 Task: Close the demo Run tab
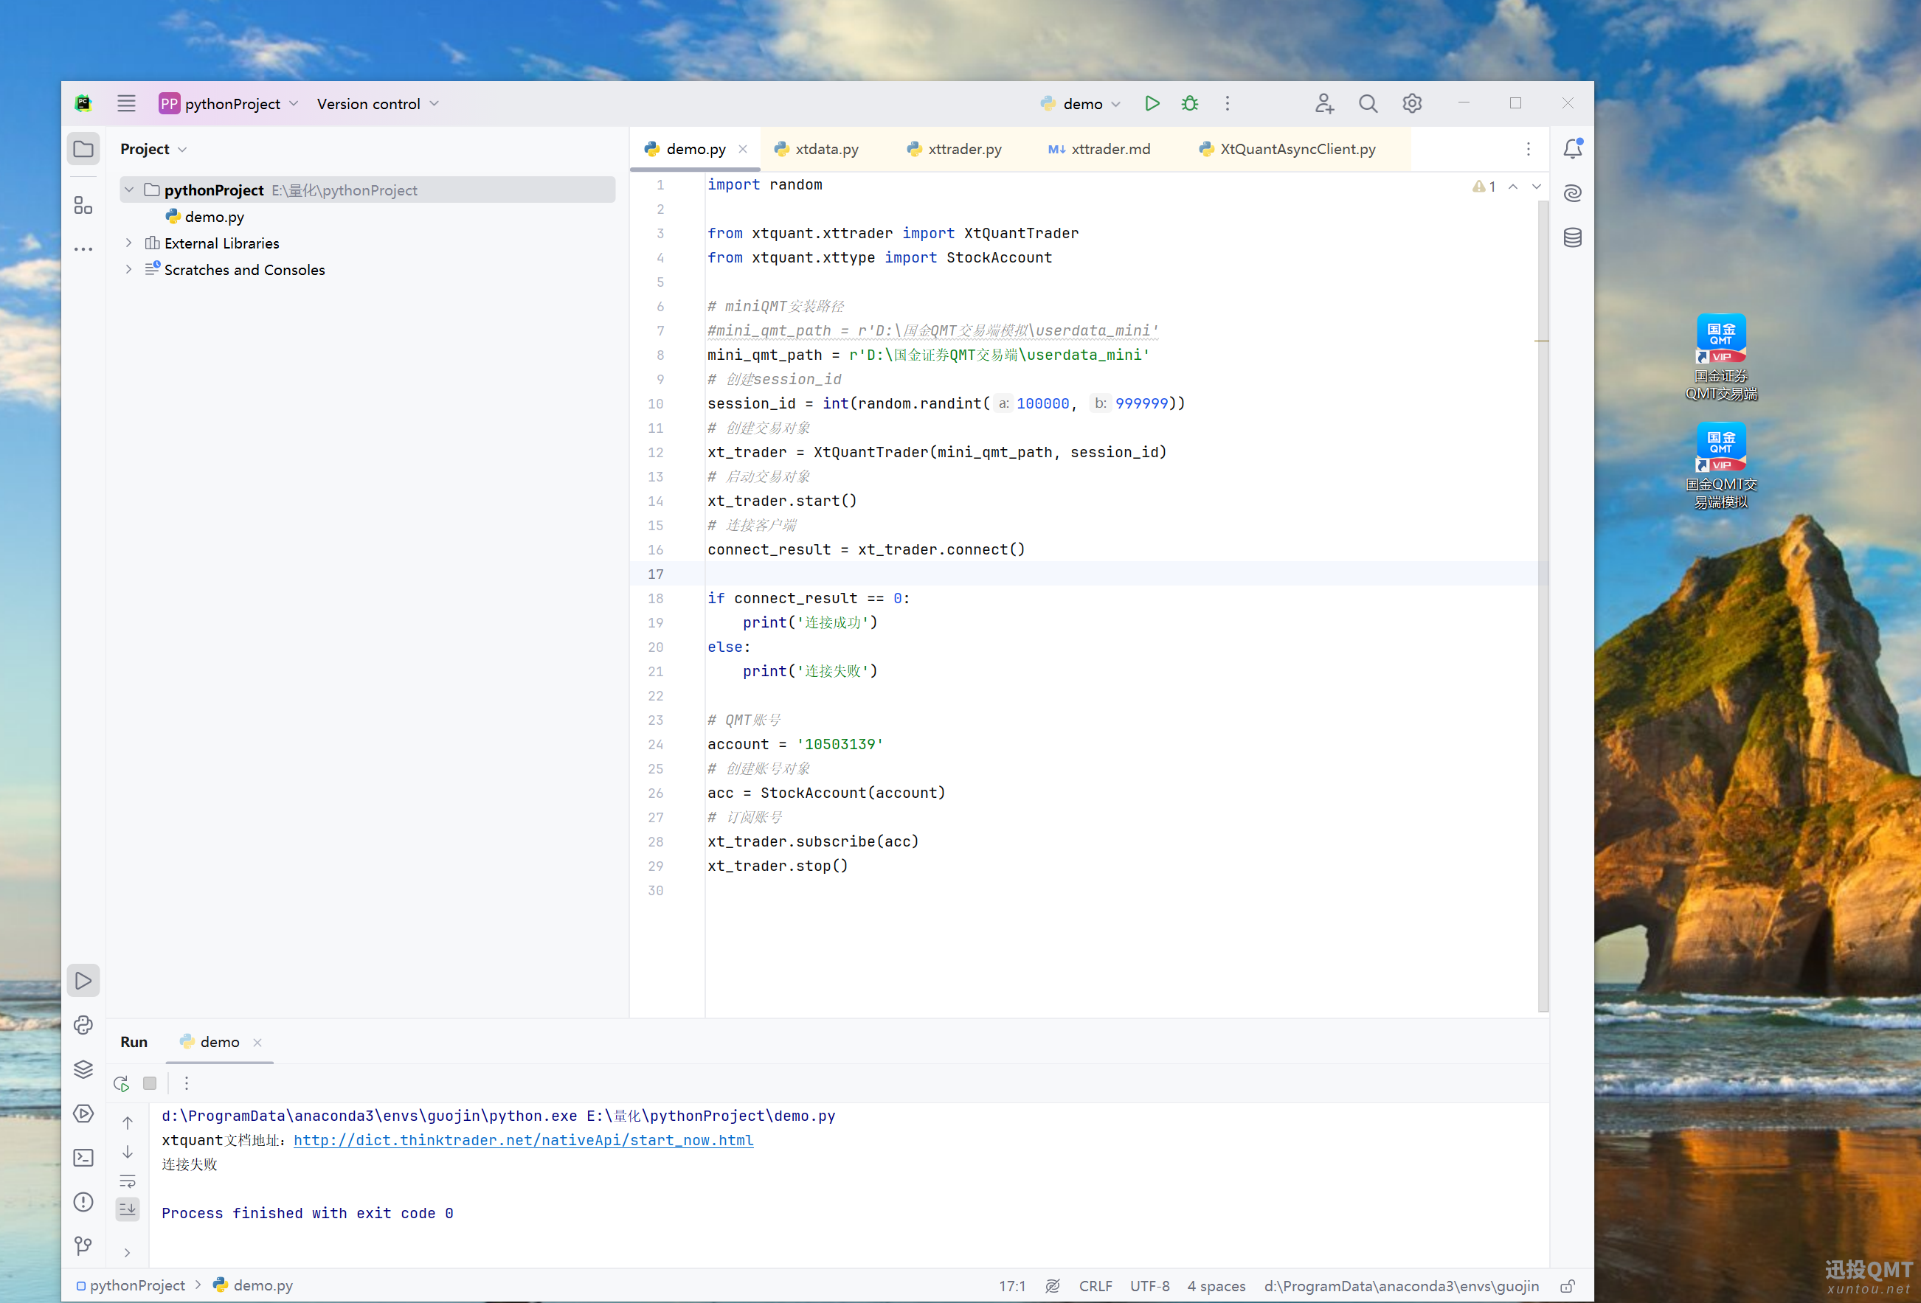[x=257, y=1043]
